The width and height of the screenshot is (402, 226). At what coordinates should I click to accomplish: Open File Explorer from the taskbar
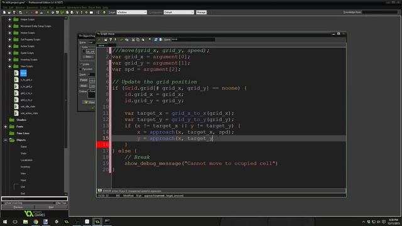tap(25, 222)
